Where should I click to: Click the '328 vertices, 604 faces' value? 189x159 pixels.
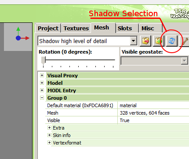pyautogui.click(x=145, y=113)
